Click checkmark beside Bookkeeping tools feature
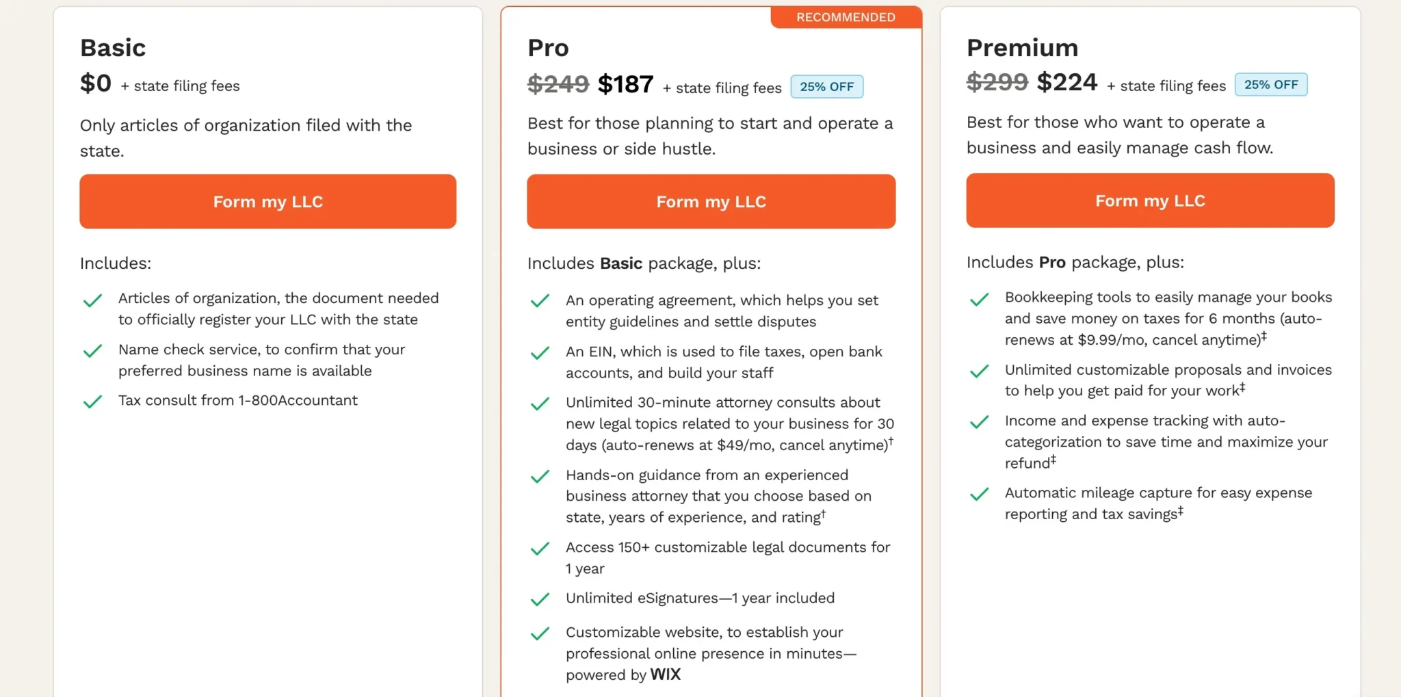The width and height of the screenshot is (1401, 697). [979, 300]
